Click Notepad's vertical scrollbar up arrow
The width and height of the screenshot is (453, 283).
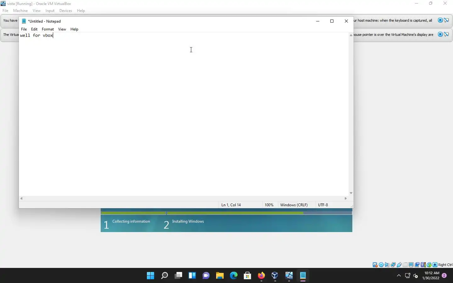coord(351,35)
